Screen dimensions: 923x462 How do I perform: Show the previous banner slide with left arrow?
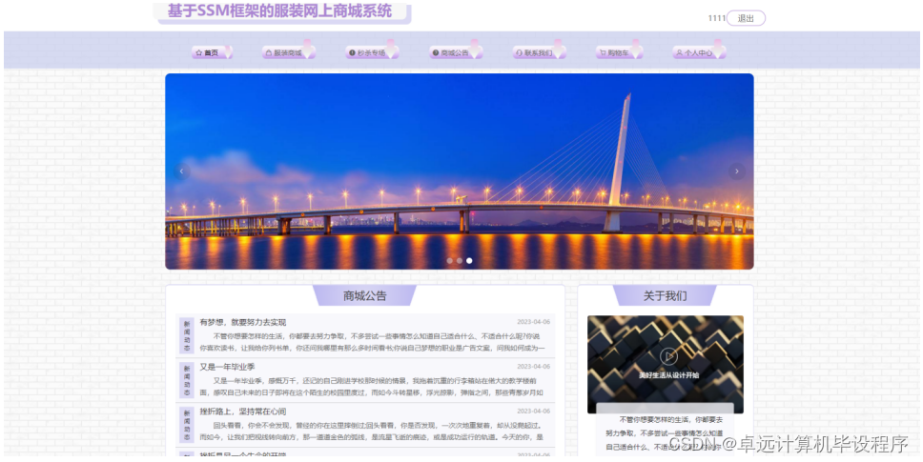point(181,171)
